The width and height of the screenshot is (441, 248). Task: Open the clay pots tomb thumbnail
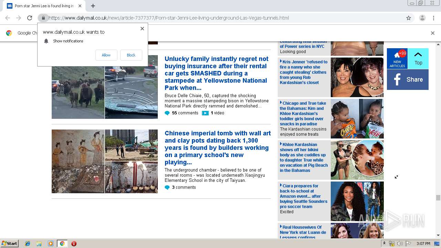pos(131,177)
